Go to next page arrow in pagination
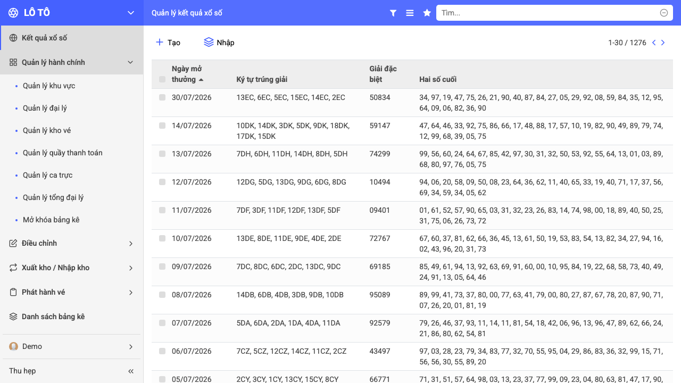 tap(663, 43)
